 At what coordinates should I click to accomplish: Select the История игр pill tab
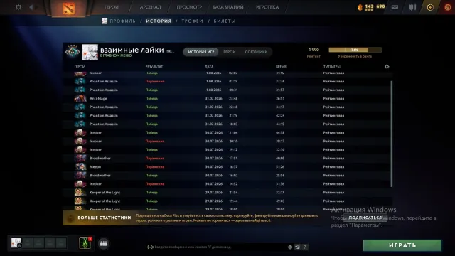coord(200,52)
